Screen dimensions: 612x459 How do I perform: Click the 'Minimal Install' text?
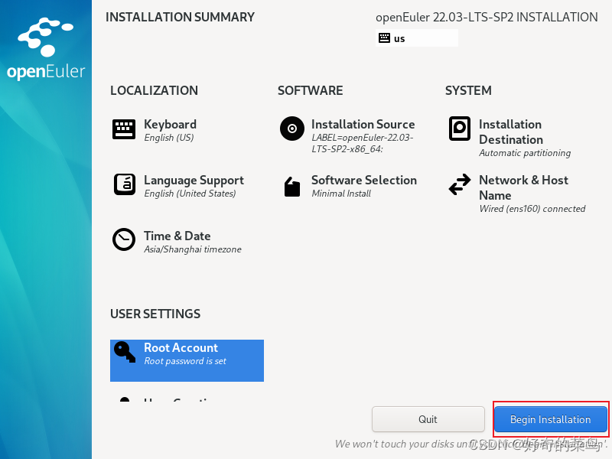coord(341,194)
